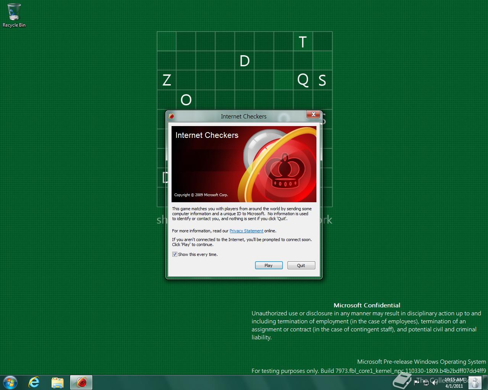Click the user picture tile in taskbar

pos(475,383)
